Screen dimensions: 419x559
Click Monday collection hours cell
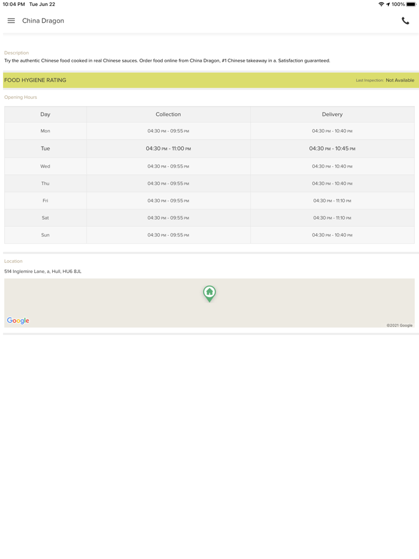point(168,131)
